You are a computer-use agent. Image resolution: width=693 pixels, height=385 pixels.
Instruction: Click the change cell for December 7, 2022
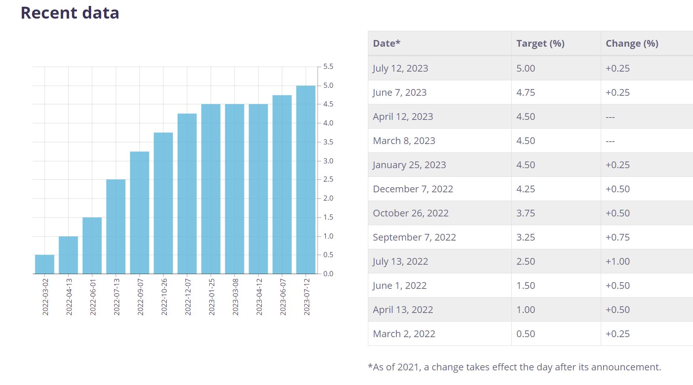[x=647, y=189]
